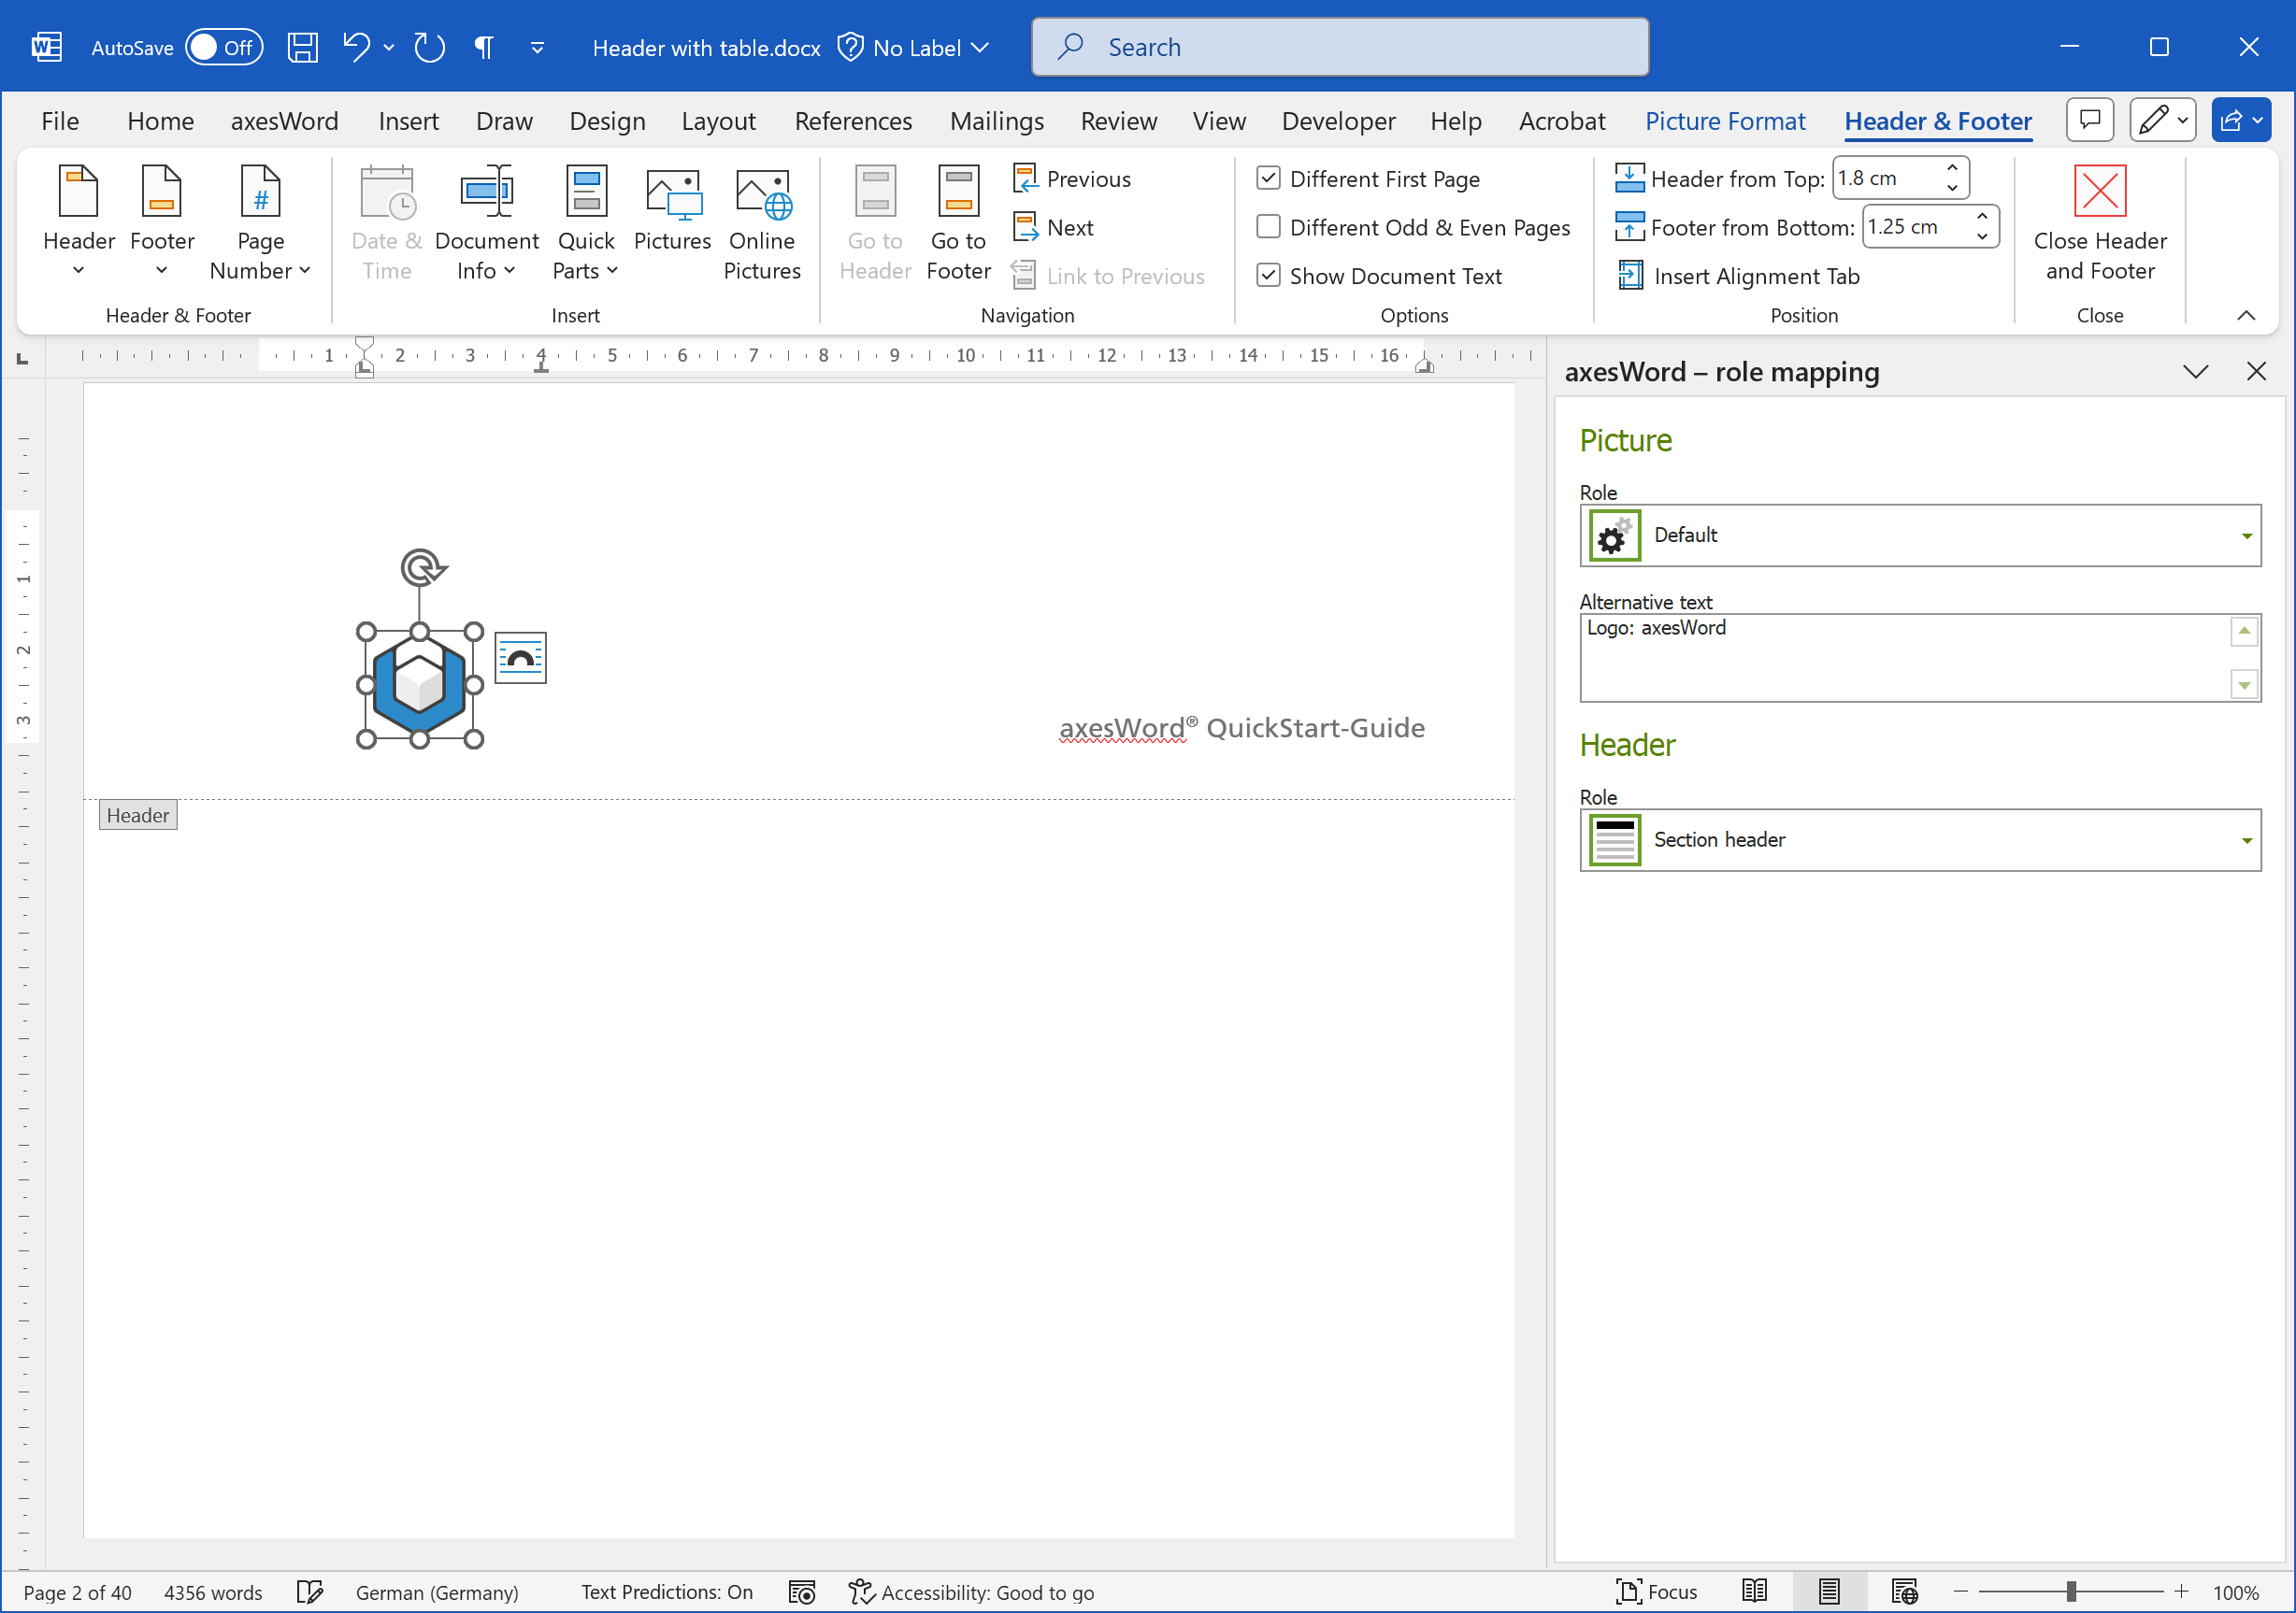Viewport: 2296px width, 1613px height.
Task: Close the axesWord role mapping pane
Action: (2256, 372)
